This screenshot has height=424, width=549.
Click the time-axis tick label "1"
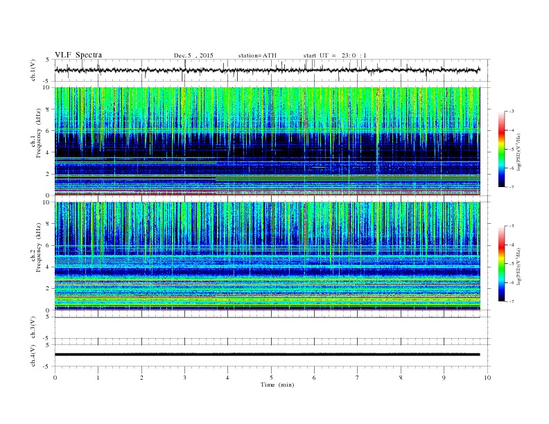98,378
